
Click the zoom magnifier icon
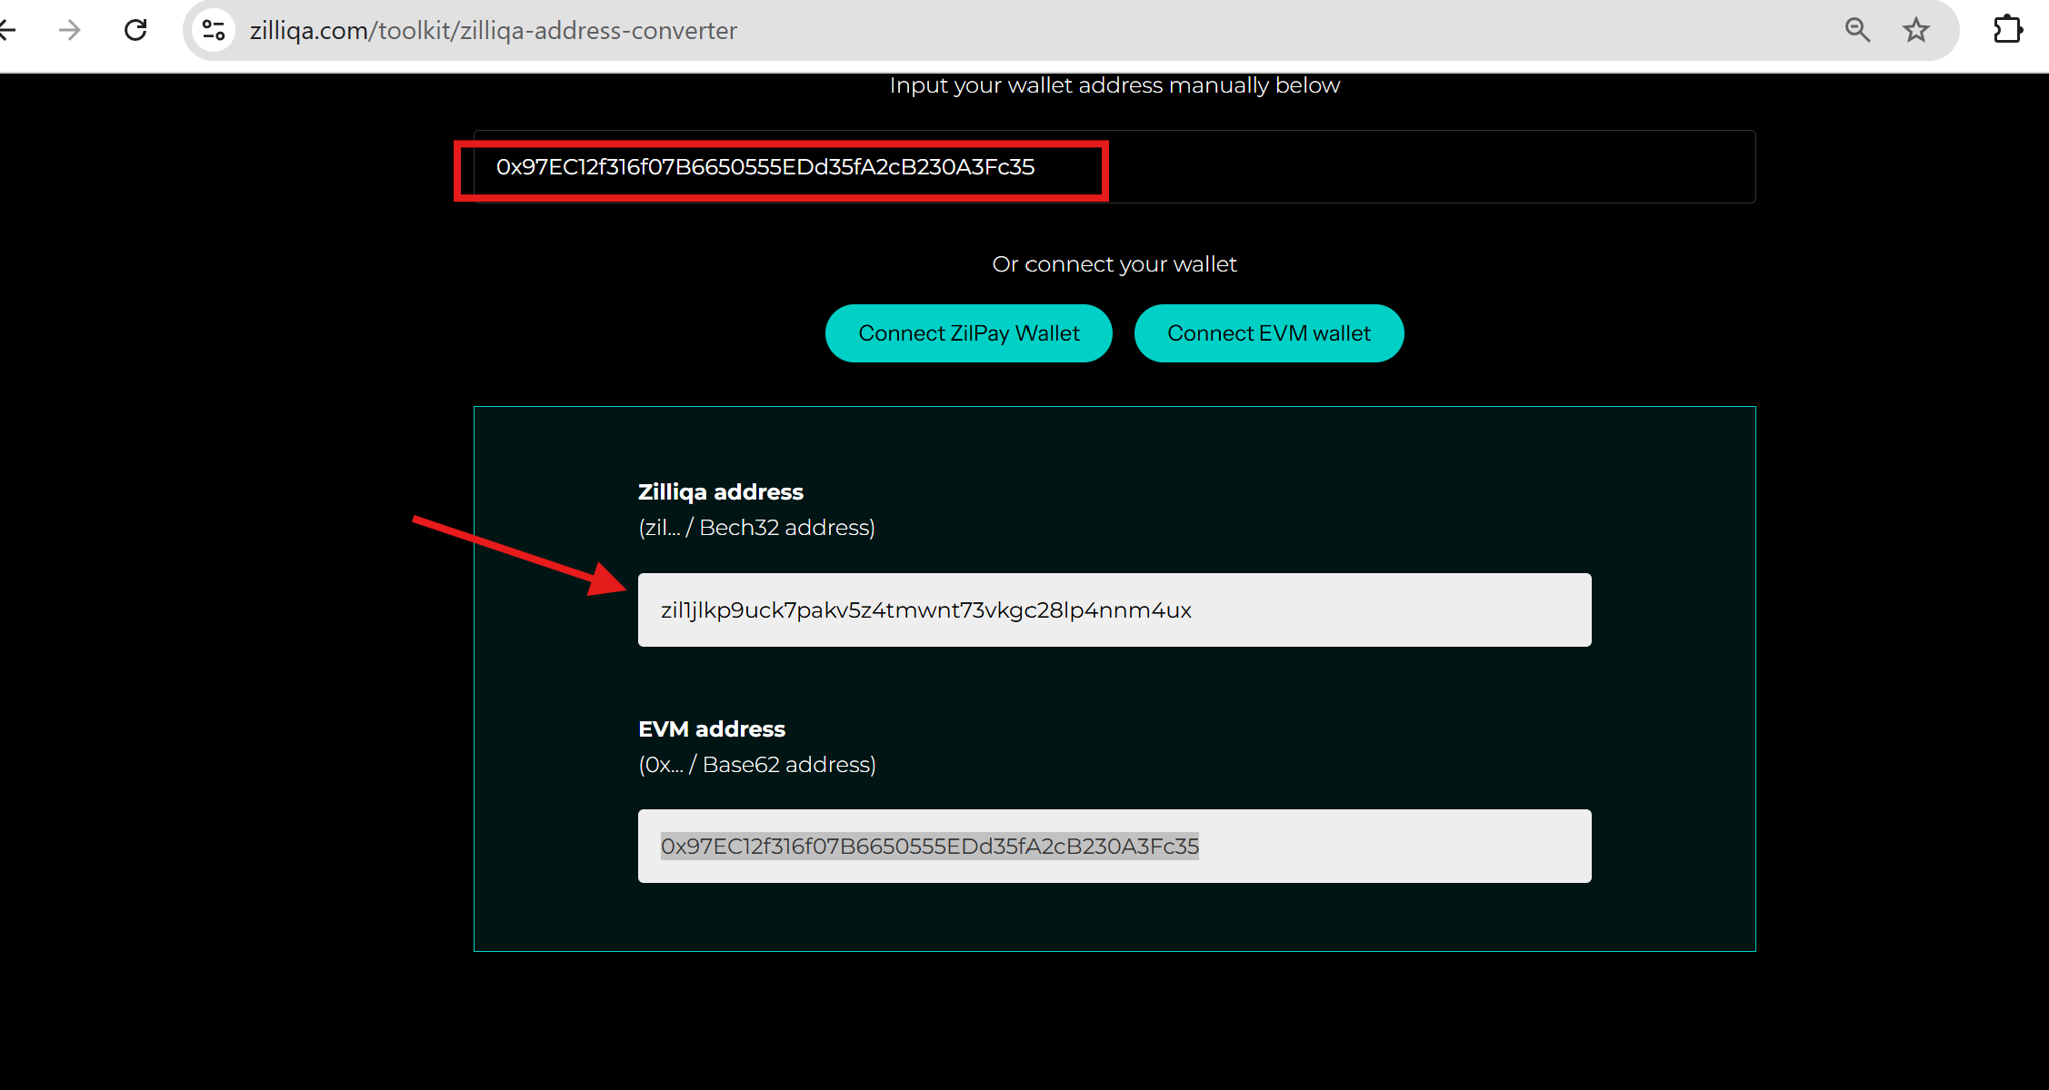(1856, 30)
